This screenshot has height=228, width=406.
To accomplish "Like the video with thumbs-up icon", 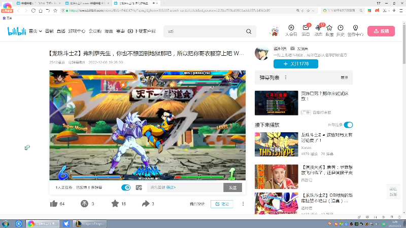I will pyautogui.click(x=54, y=204).
